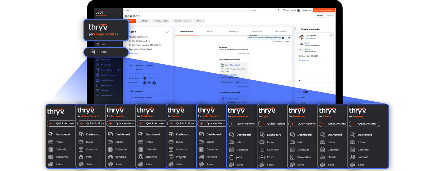Image resolution: width=432 pixels, height=171 pixels.
Task: Expand the More dropdown menu
Action: pos(200,21)
